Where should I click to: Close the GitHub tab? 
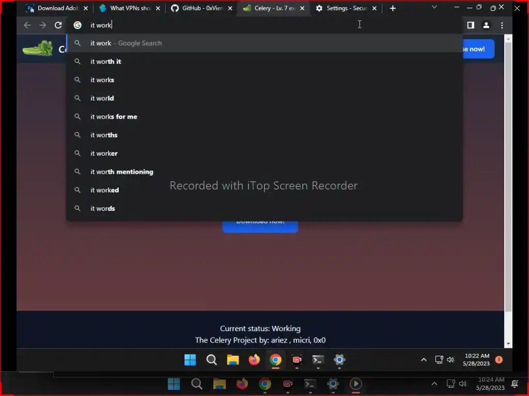click(x=230, y=8)
